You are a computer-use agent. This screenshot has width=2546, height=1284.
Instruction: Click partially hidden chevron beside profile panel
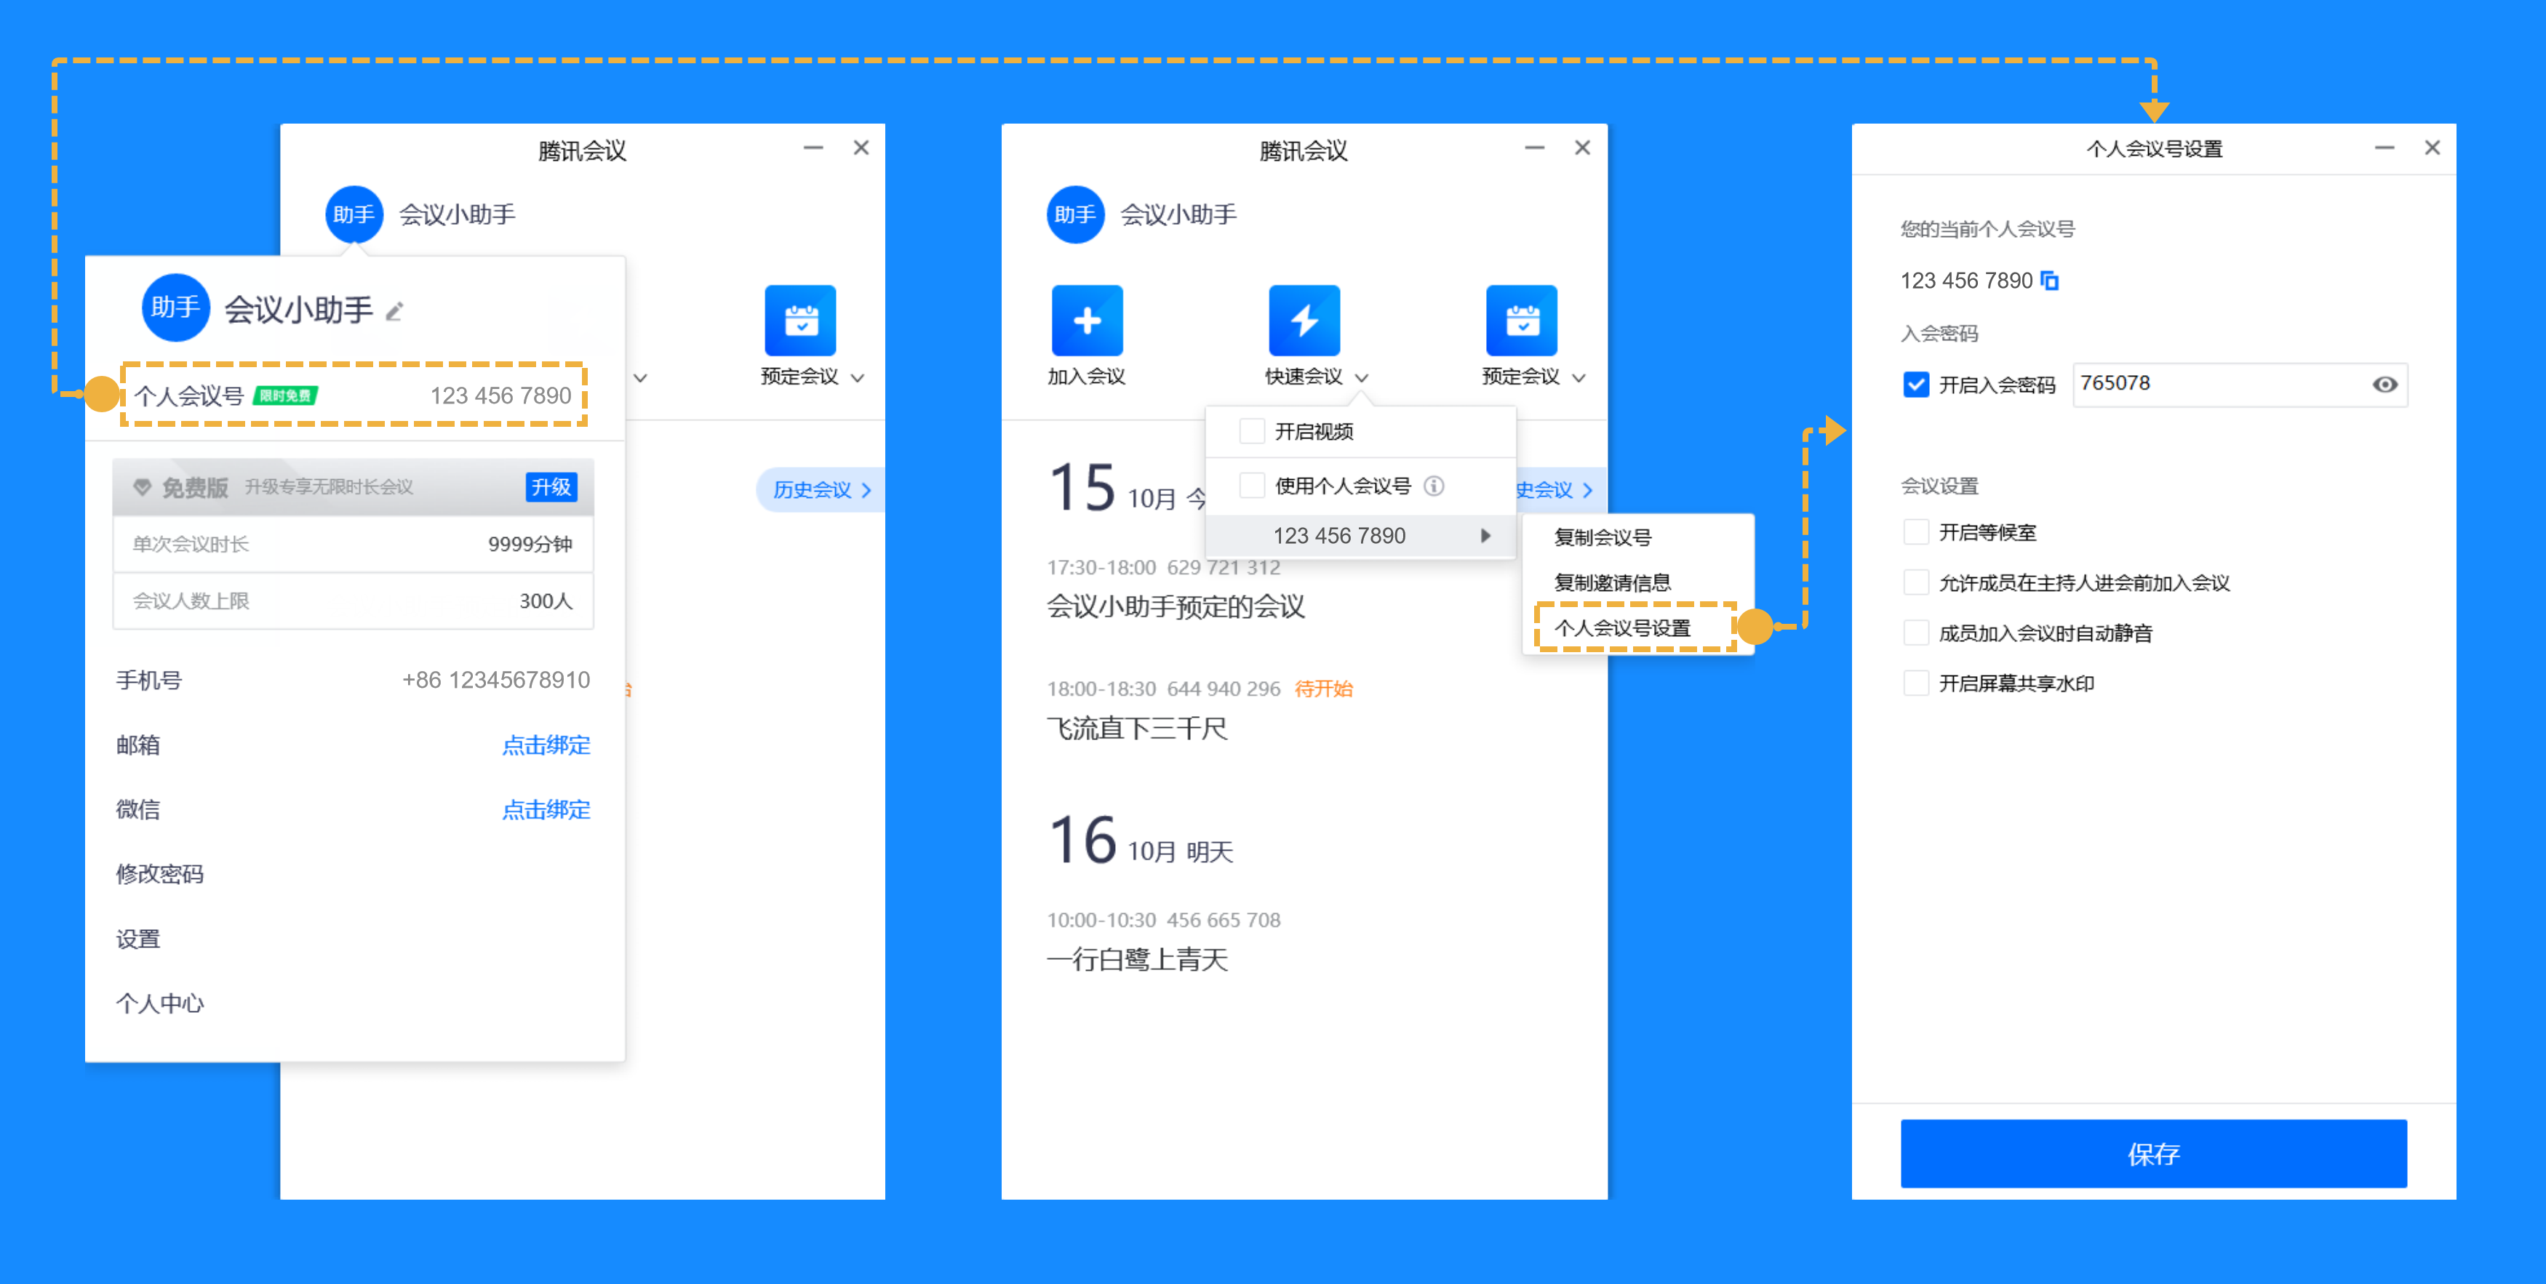point(640,378)
